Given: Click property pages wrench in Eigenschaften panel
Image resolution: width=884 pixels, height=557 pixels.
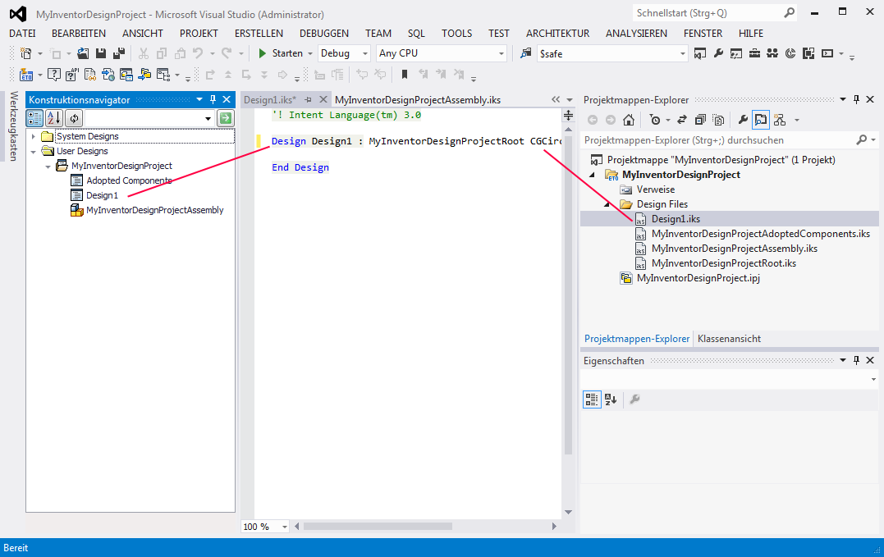Looking at the screenshot, I should pyautogui.click(x=634, y=399).
